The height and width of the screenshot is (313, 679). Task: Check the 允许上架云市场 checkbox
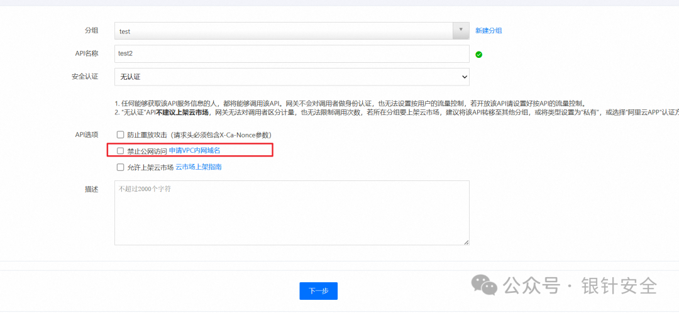point(120,167)
